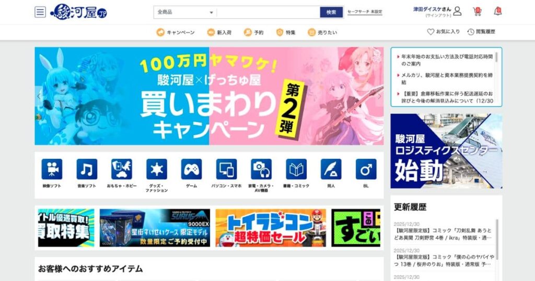Click the search text input field
Image resolution: width=535 pixels, height=281 pixels.
coord(268,12)
